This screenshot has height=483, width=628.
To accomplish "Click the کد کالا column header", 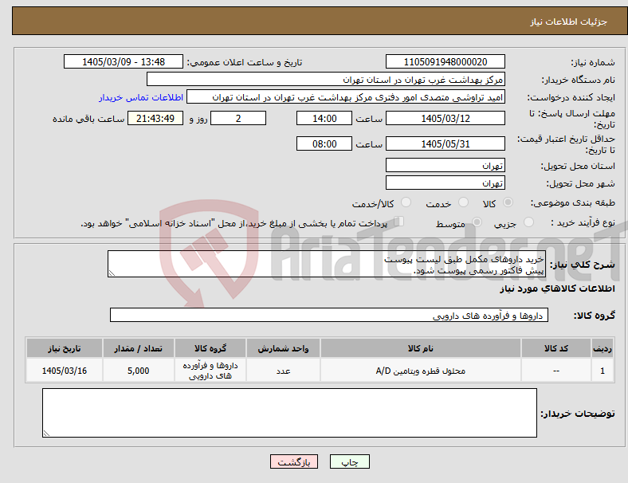I will [556, 348].
